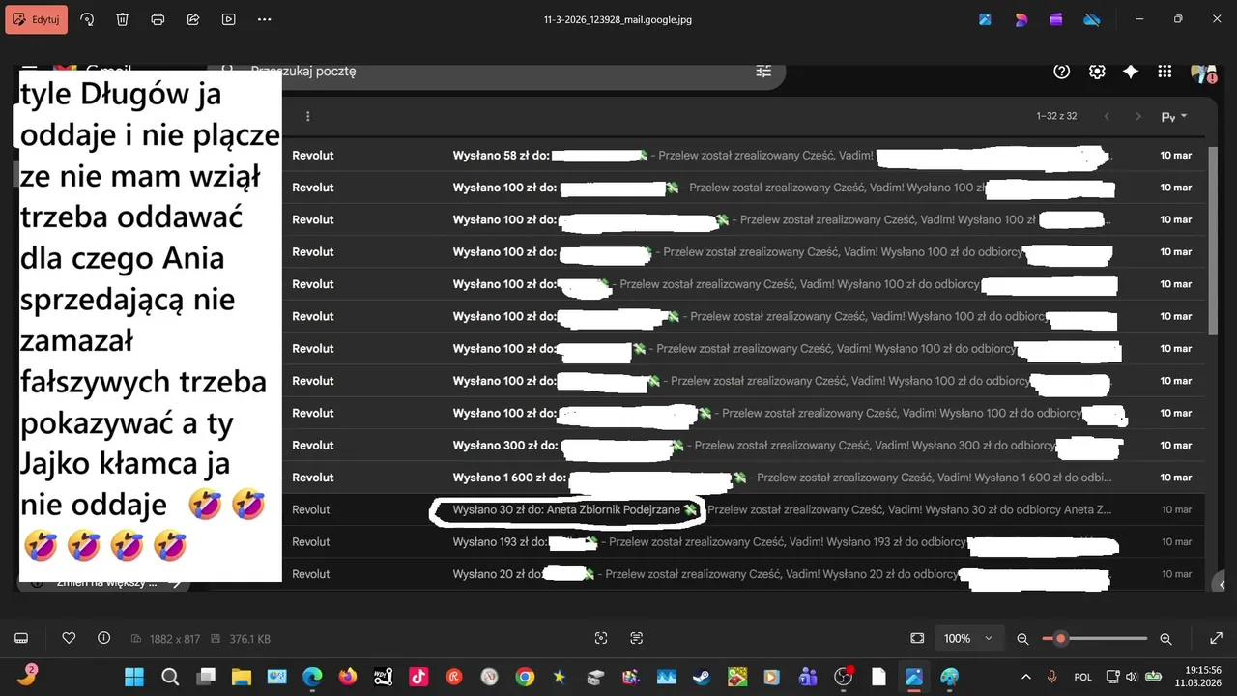Zoom in with the plus magnifier
Screen dimensions: 1237x696
1165,638
